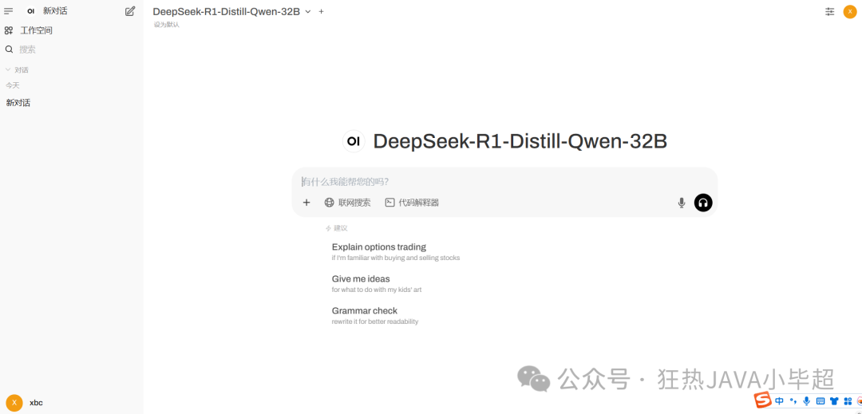Choose the Give me ideas suggestion
Viewport: 862px width, 414px height.
[x=377, y=283]
